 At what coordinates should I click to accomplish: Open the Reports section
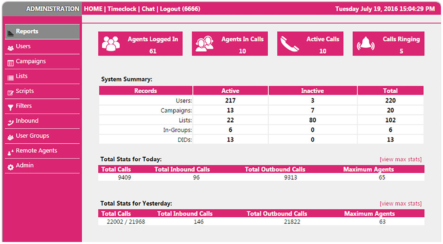42,32
